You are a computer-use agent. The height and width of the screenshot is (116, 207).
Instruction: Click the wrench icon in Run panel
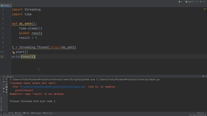tap(4, 82)
